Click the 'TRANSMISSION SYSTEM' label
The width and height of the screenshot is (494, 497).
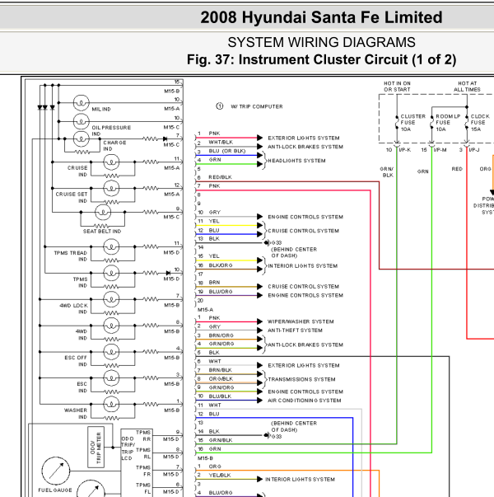301,379
